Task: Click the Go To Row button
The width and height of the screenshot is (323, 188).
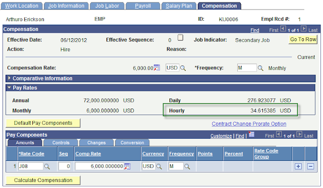Action: click(x=303, y=39)
